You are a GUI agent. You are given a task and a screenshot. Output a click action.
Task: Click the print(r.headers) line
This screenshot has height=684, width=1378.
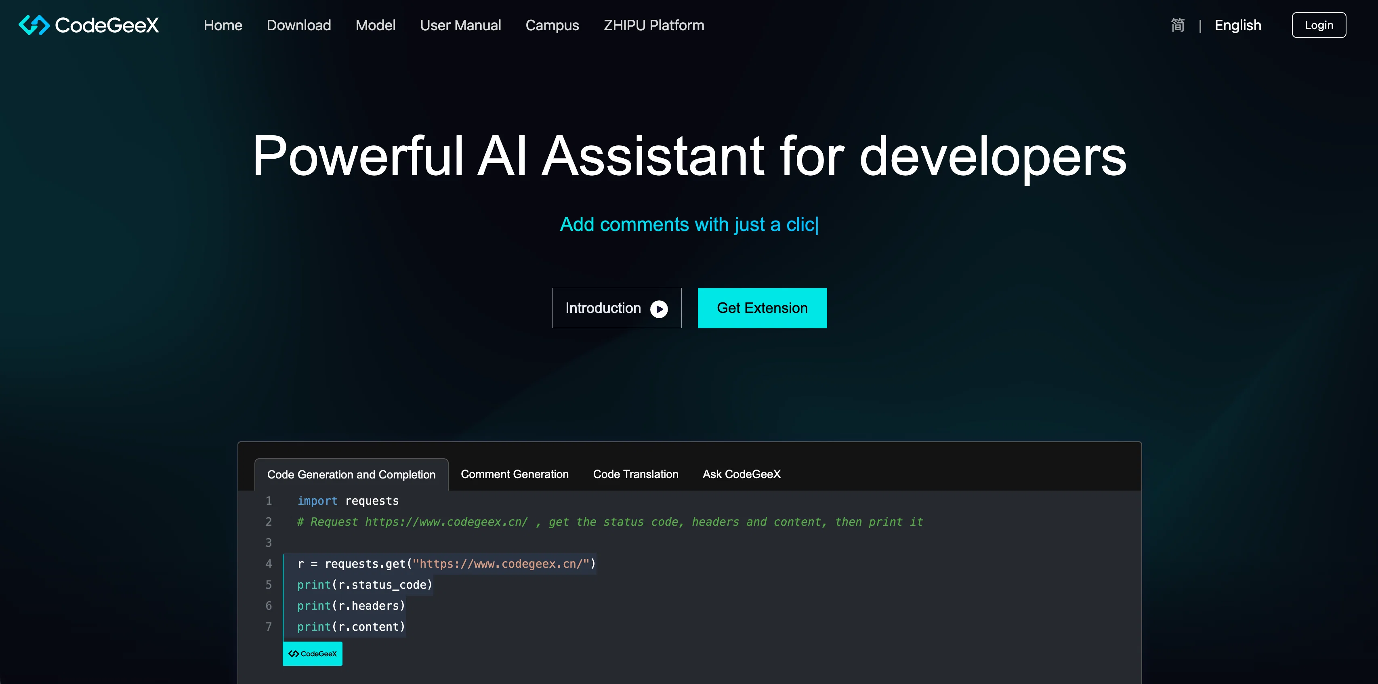351,605
